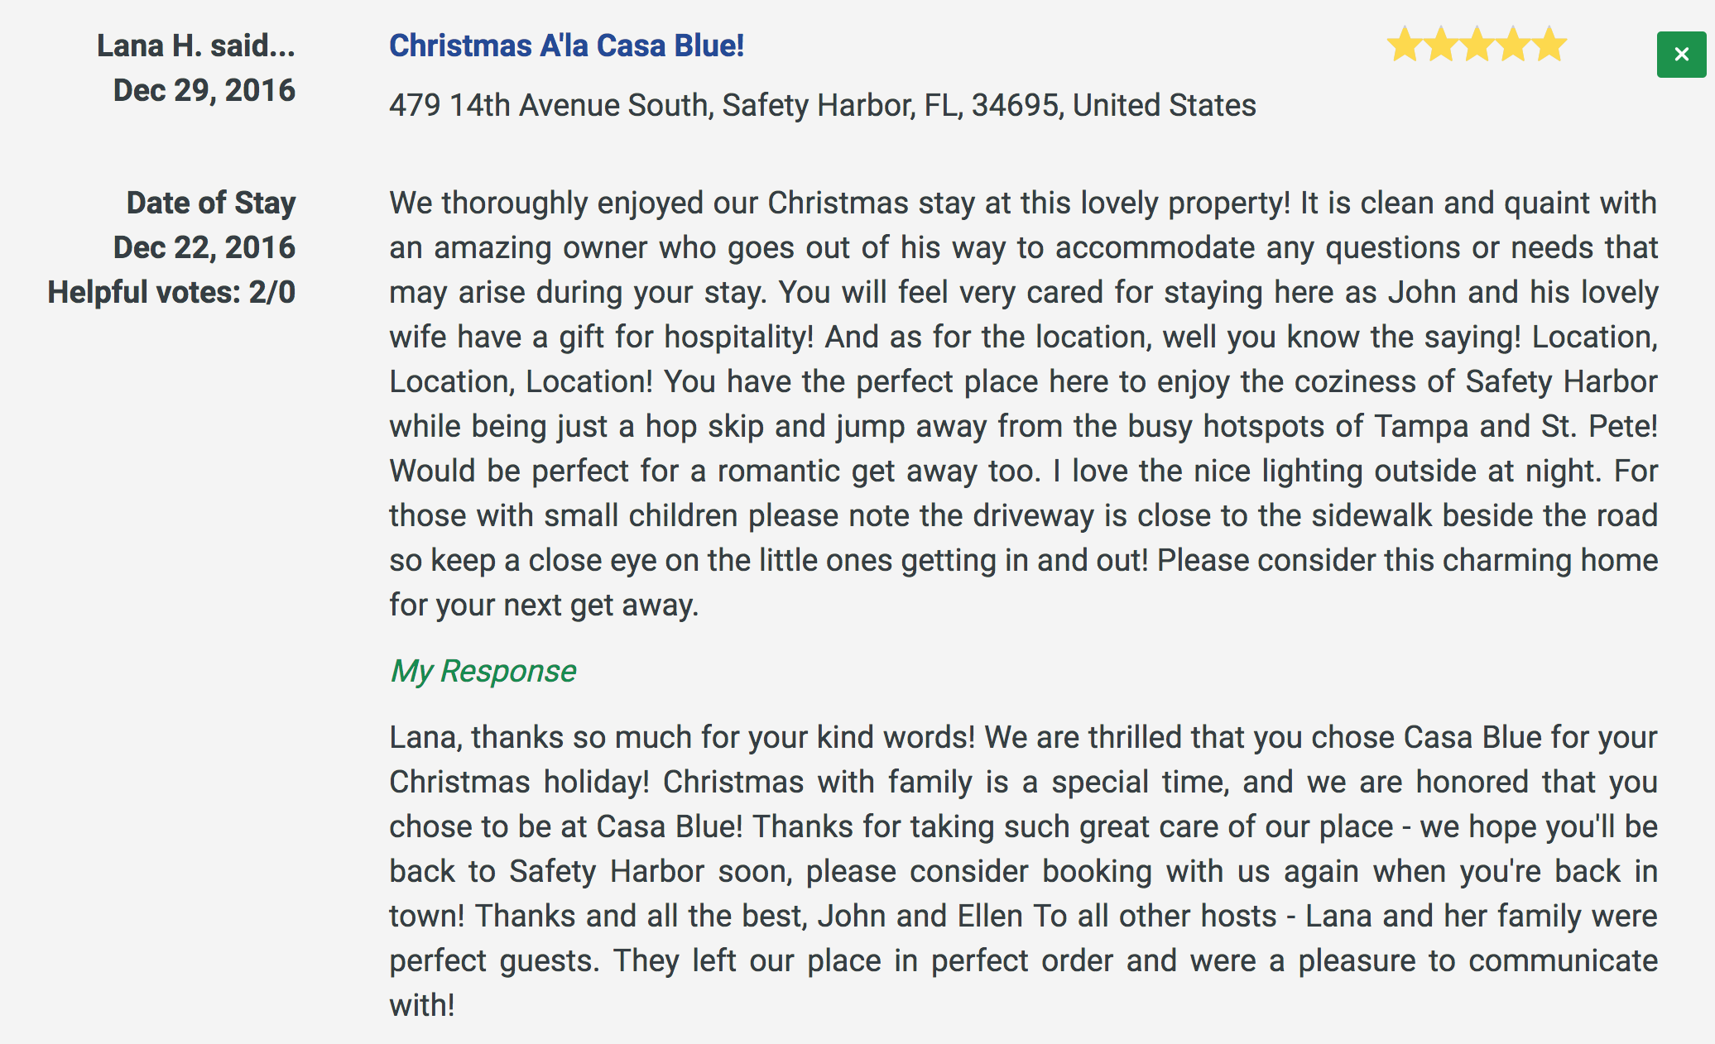Viewport: 1715px width, 1044px height.
Task: Click the final word with! of the response
Action: (x=422, y=1005)
